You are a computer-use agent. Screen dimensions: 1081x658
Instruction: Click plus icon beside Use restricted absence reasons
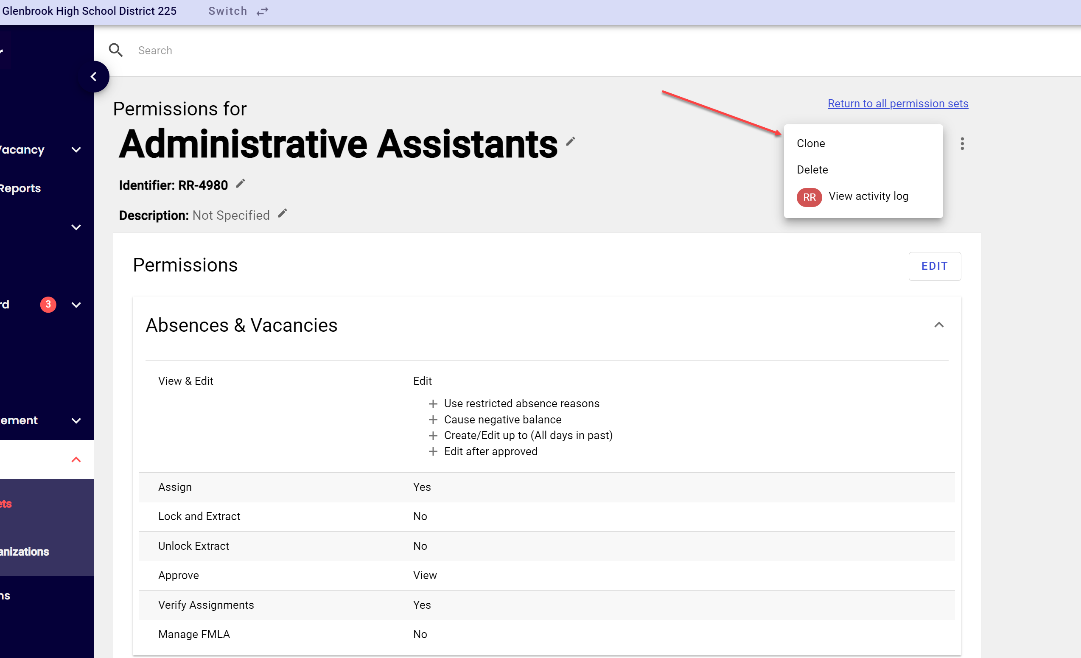point(433,403)
